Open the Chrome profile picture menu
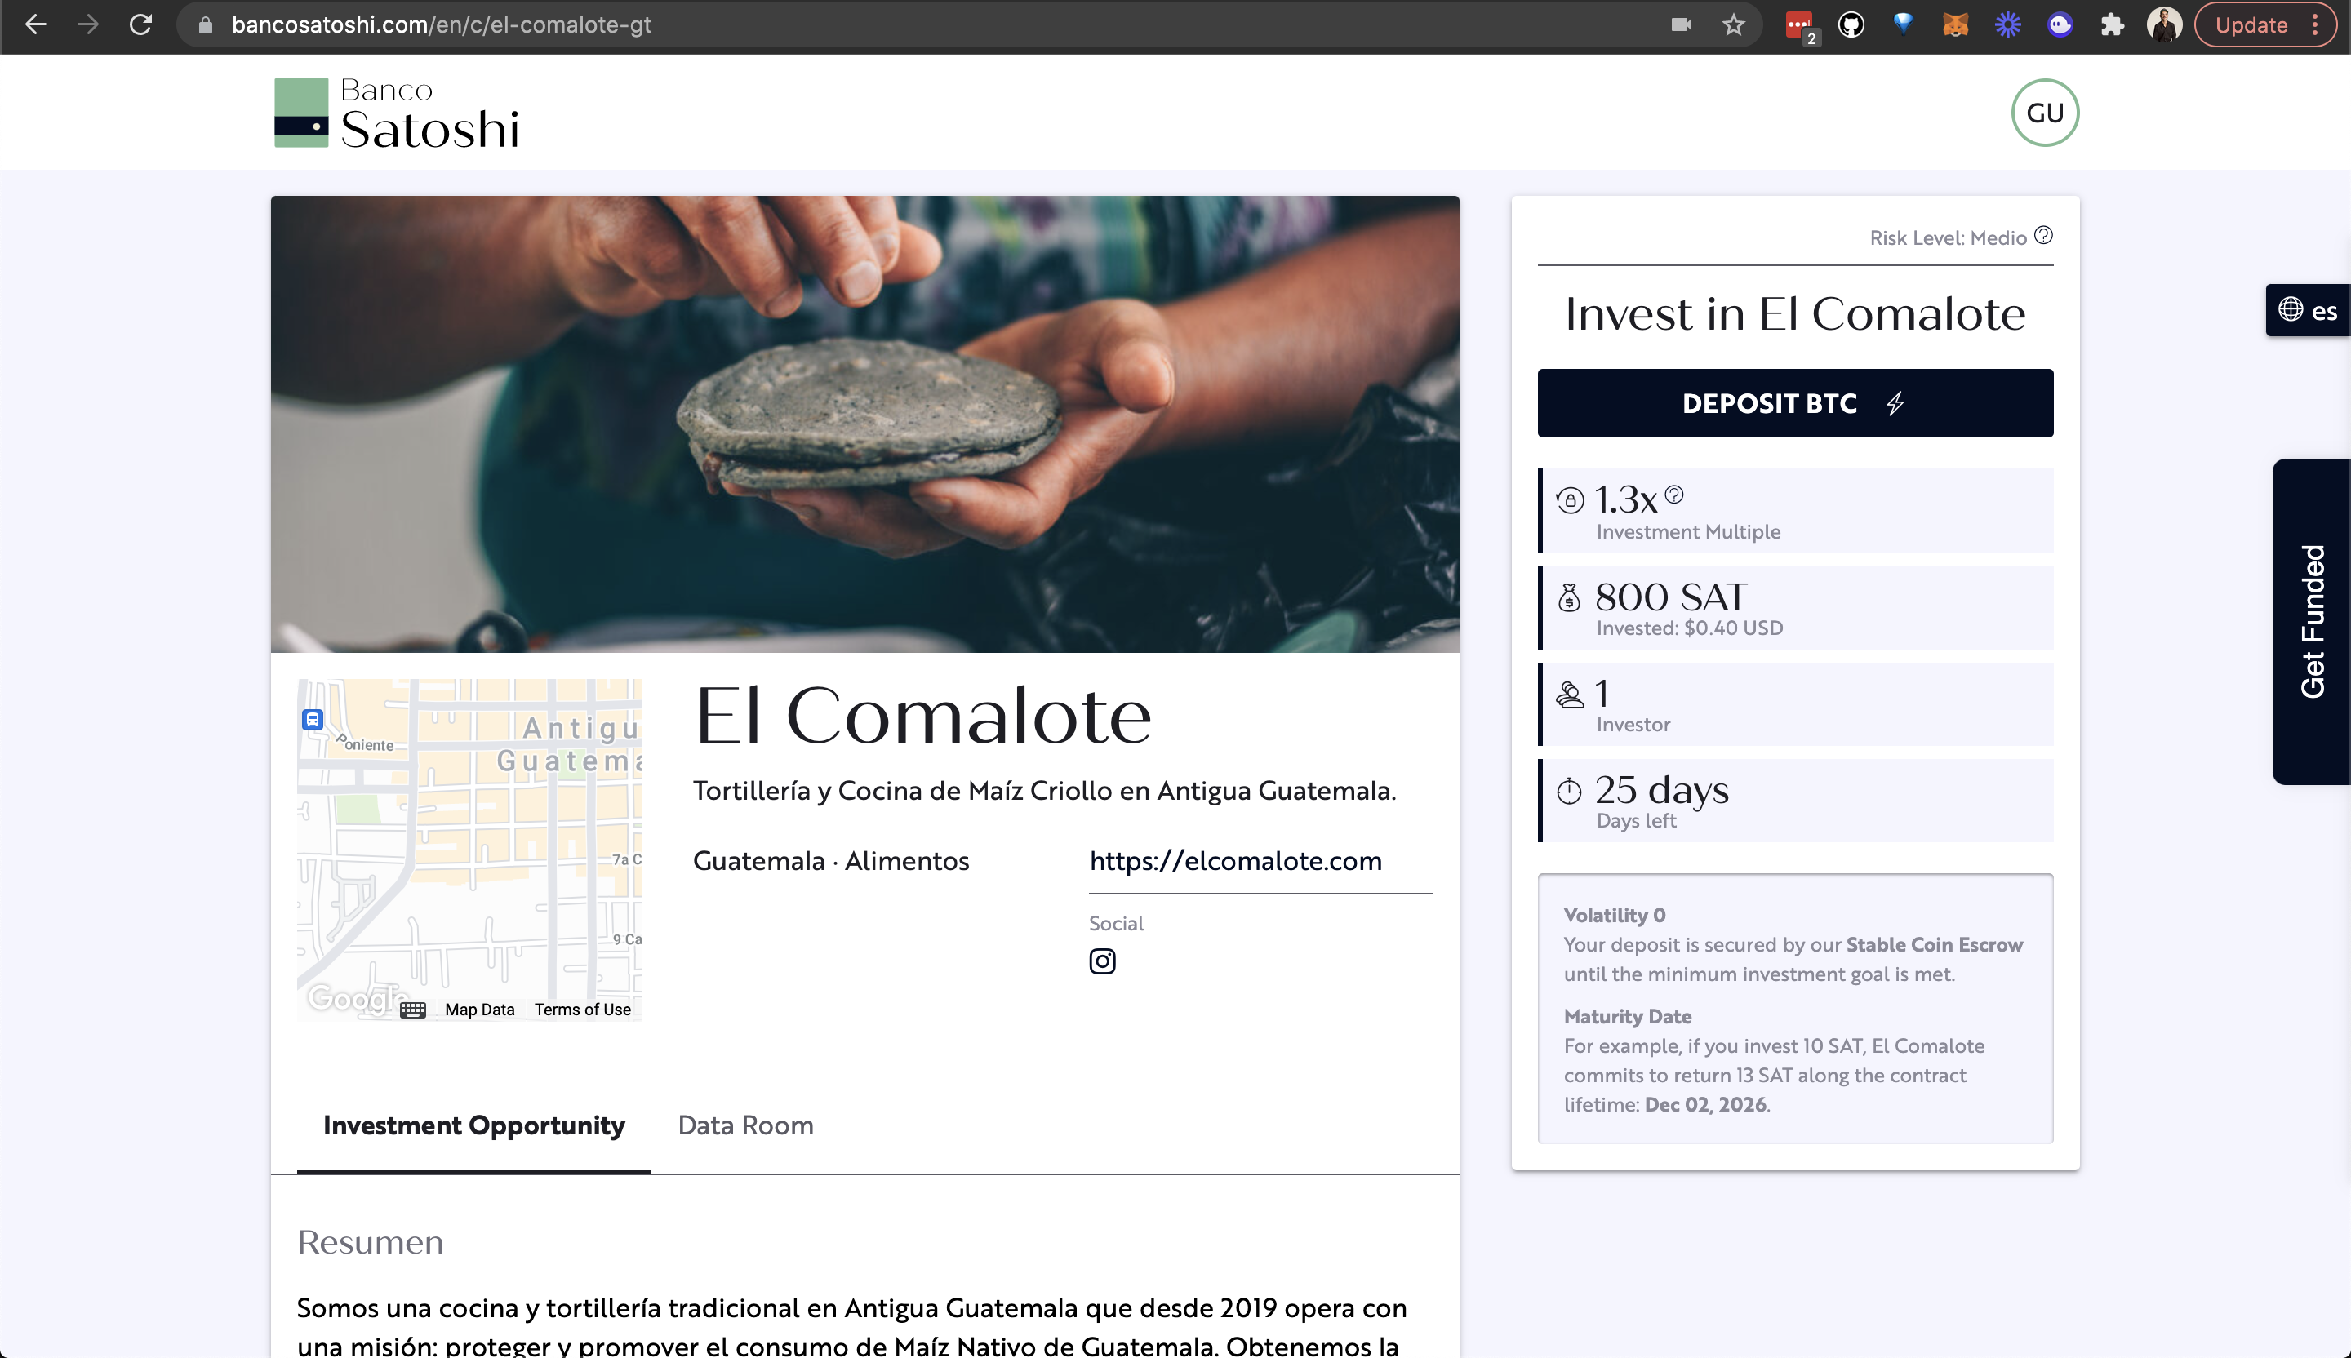The image size is (2351, 1358). (x=2163, y=25)
